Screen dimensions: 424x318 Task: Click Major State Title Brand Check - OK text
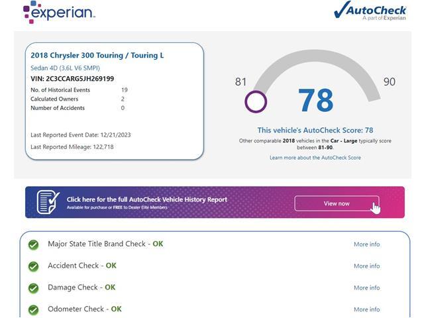[105, 244]
